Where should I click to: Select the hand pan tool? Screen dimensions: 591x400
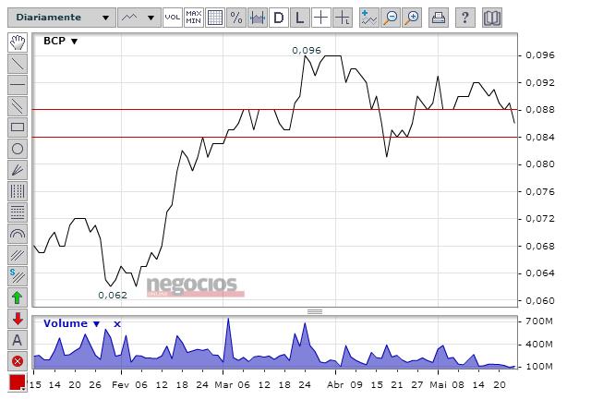[x=18, y=42]
